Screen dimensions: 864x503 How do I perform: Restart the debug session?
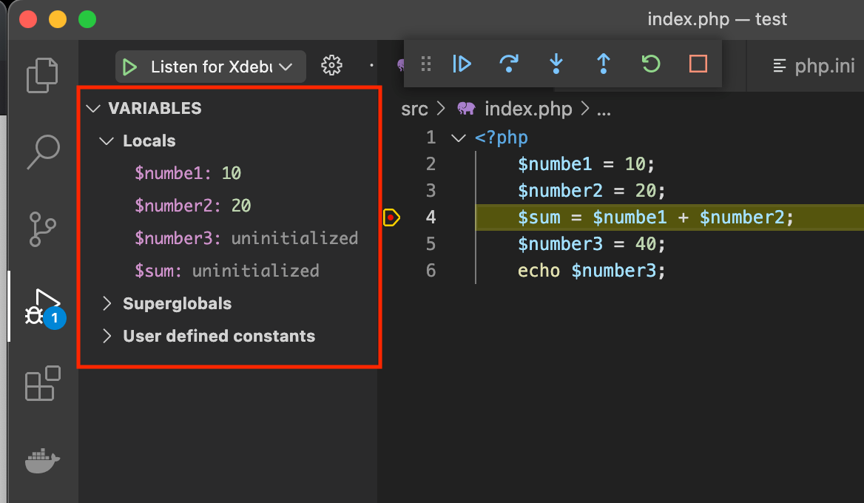(651, 64)
